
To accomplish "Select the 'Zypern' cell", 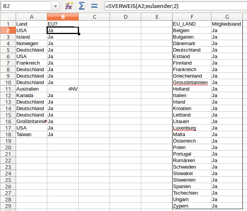I will (x=192, y=206).
